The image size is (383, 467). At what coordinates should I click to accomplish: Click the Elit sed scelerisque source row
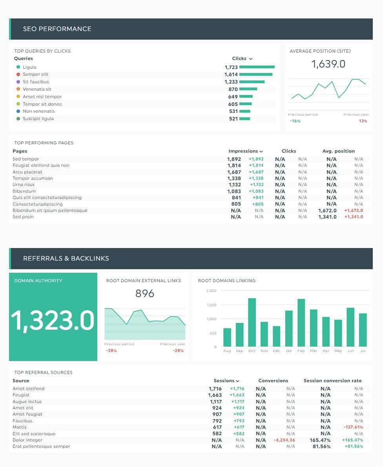coord(191,434)
